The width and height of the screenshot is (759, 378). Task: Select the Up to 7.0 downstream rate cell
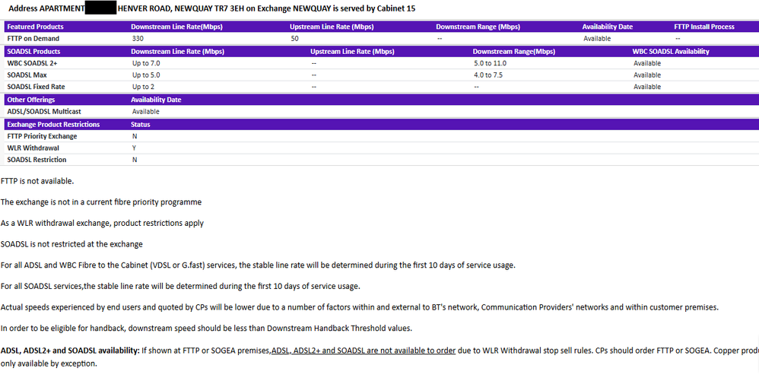(x=146, y=64)
